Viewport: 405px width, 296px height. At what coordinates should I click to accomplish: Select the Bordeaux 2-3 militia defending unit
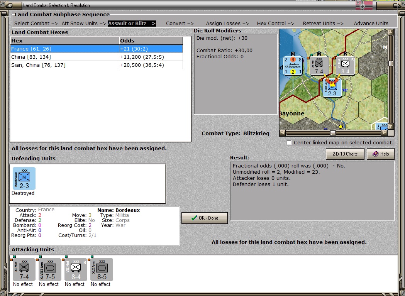[24, 178]
